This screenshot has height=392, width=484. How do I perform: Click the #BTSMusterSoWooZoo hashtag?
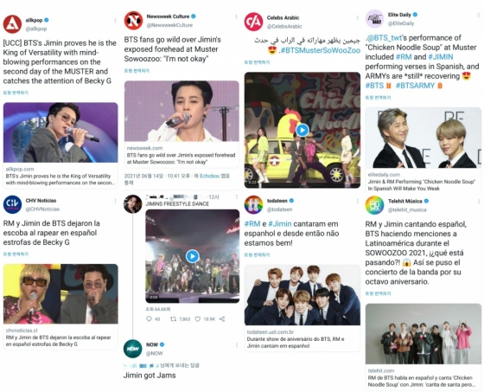pyautogui.click(x=320, y=50)
